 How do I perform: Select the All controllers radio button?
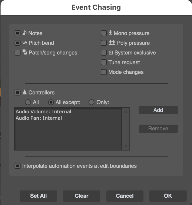click(x=28, y=102)
